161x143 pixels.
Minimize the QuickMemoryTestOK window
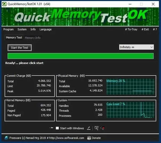point(130,4)
